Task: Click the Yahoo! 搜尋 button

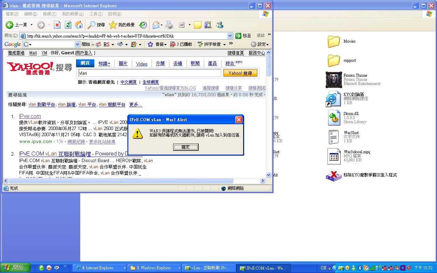Action: click(240, 73)
